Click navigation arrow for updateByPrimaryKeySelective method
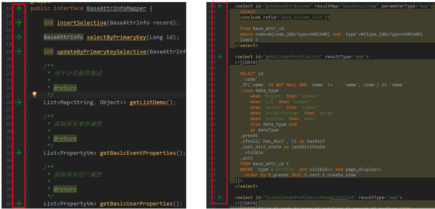Viewport: 435px width, 209px height. (18, 52)
